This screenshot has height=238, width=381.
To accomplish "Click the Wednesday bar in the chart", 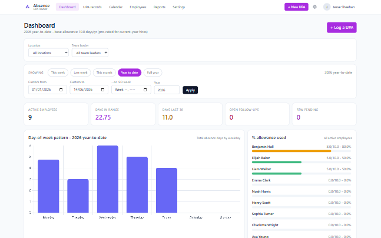I will (108, 179).
